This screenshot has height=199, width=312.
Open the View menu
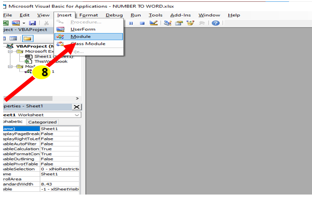tap(43, 15)
